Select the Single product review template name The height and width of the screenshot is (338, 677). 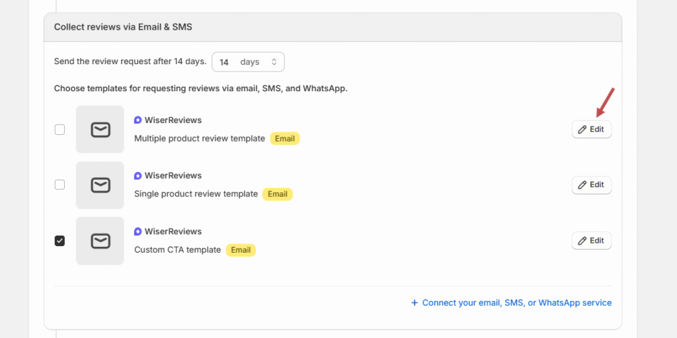click(196, 194)
